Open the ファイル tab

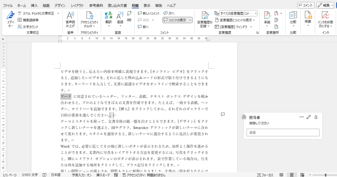8,6
